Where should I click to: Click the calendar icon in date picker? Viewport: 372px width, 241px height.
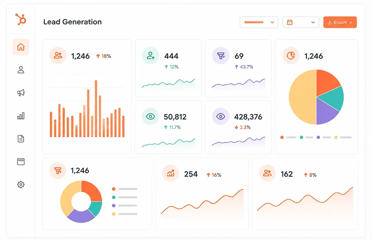(290, 22)
